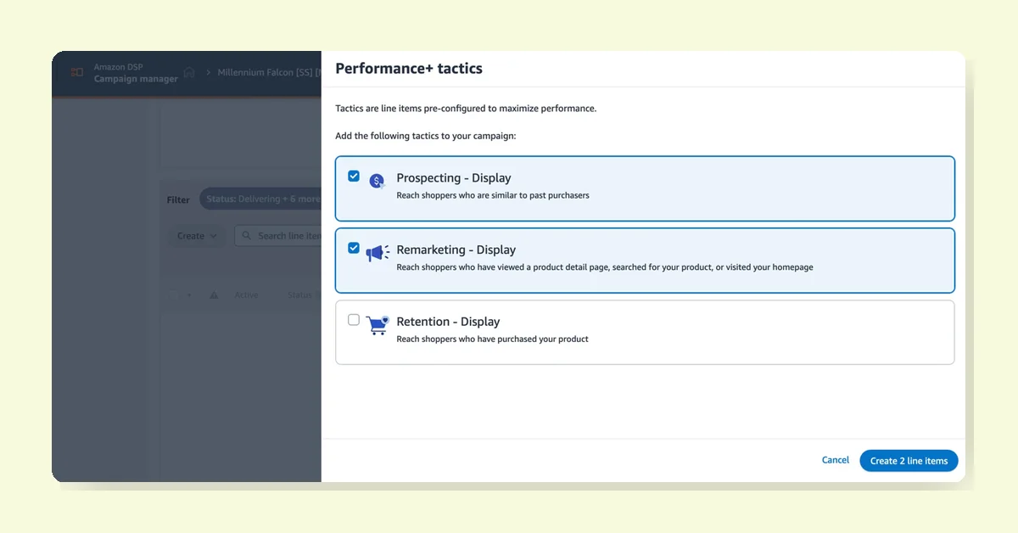1018x533 pixels.
Task: Click the Remarketing megaphone icon
Action: coord(378,253)
